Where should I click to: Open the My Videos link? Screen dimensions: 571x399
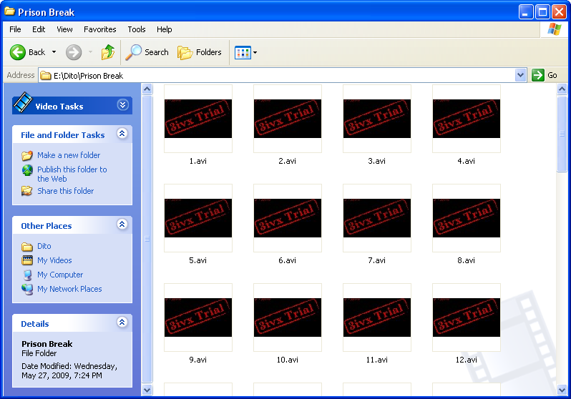point(54,261)
